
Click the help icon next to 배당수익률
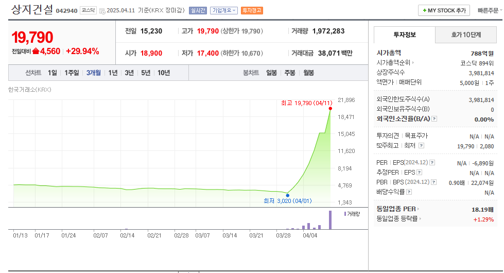[409, 192]
